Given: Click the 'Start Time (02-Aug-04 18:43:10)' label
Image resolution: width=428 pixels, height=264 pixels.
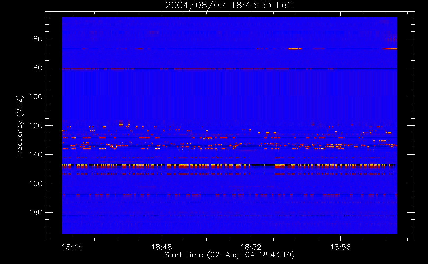Looking at the screenshot, I should pyautogui.click(x=229, y=255).
